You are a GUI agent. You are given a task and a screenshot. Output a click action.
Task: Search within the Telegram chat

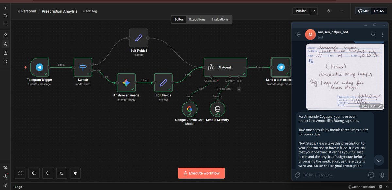pos(373,34)
